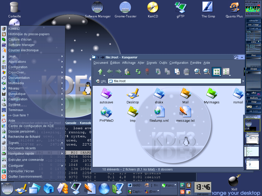Open the Fenêtre menu

[x=196, y=63]
